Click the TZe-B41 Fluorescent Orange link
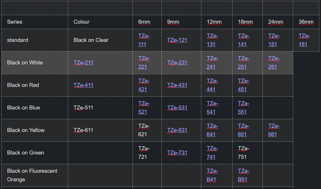The width and height of the screenshot is (321, 189). click(212, 175)
